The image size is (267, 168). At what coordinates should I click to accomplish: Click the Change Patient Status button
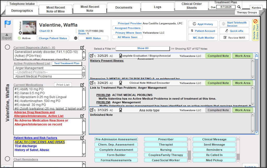[53, 38]
